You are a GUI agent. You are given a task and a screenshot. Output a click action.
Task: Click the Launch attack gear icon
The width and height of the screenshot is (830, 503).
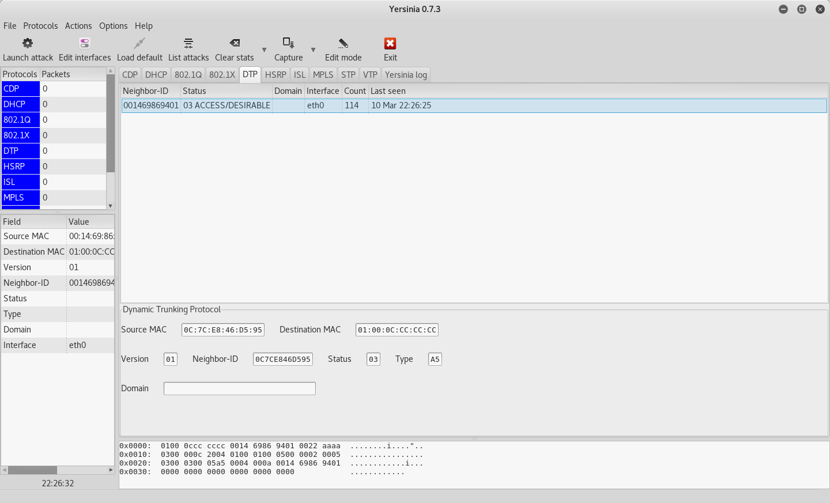[x=28, y=43]
